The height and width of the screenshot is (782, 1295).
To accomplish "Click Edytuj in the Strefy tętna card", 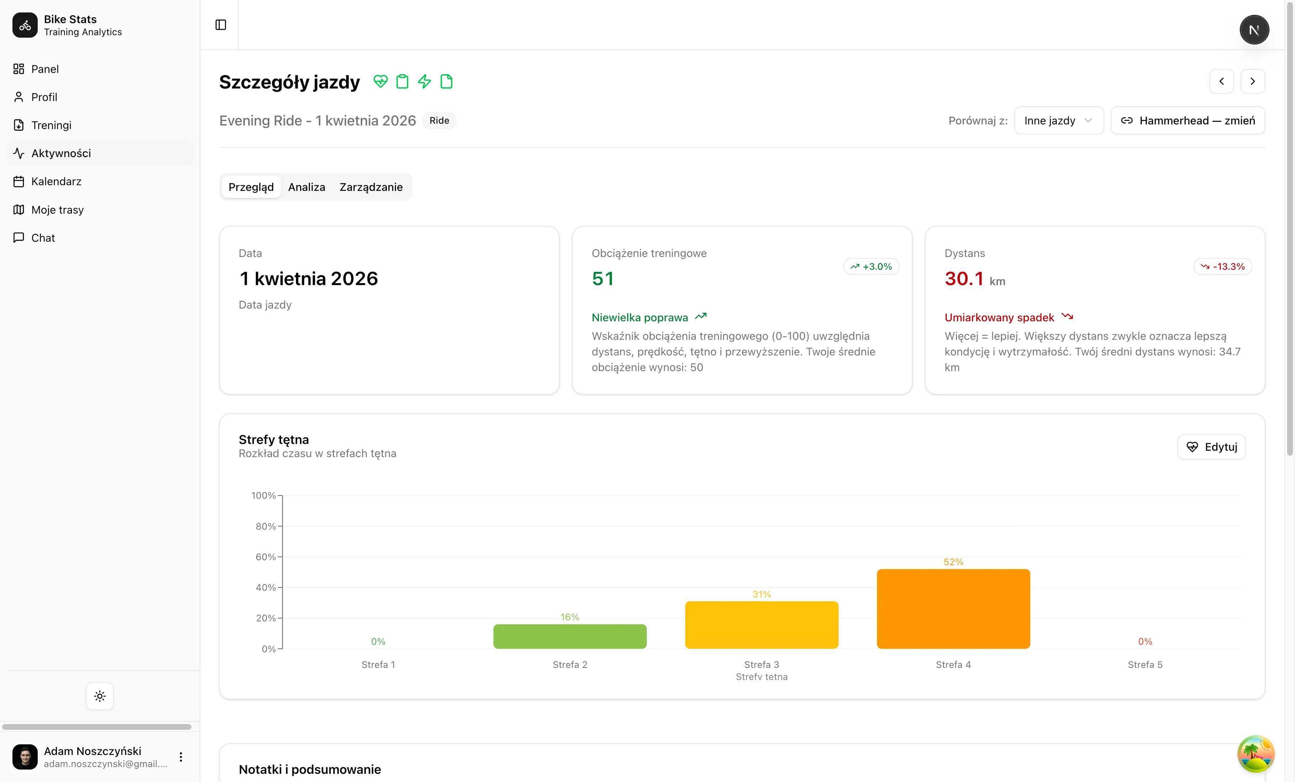I will point(1211,447).
